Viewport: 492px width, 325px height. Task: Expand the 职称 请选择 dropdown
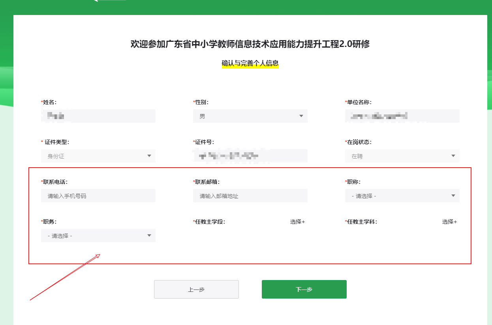[402, 196]
